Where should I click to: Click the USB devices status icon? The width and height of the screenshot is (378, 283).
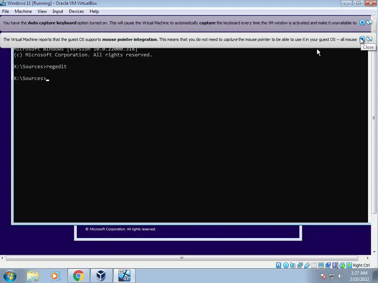[x=307, y=265]
